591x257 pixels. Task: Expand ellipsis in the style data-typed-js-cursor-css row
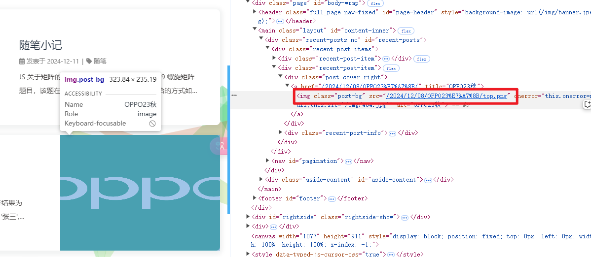tap(391, 255)
